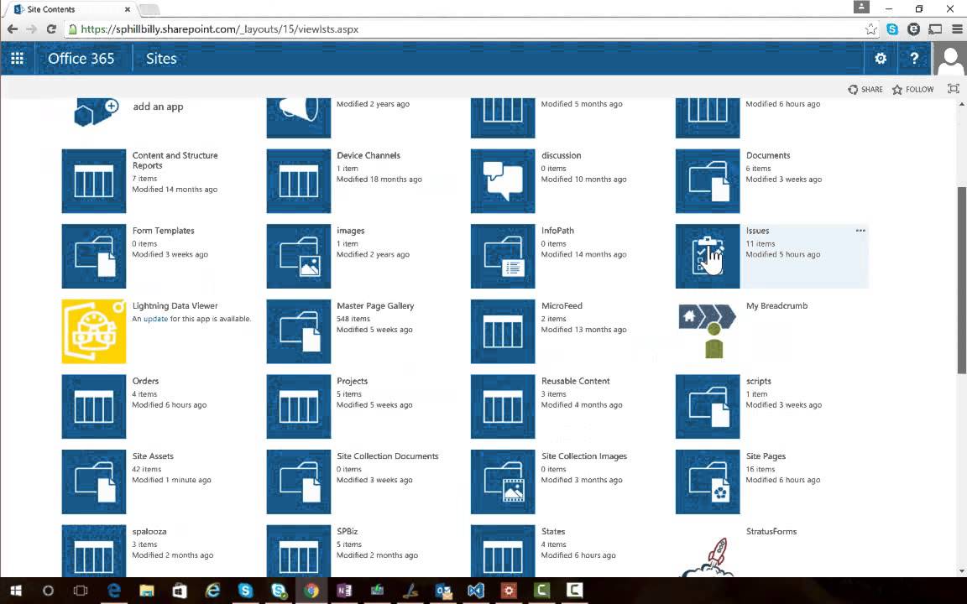Open the Issues tracking list icon

(x=708, y=257)
